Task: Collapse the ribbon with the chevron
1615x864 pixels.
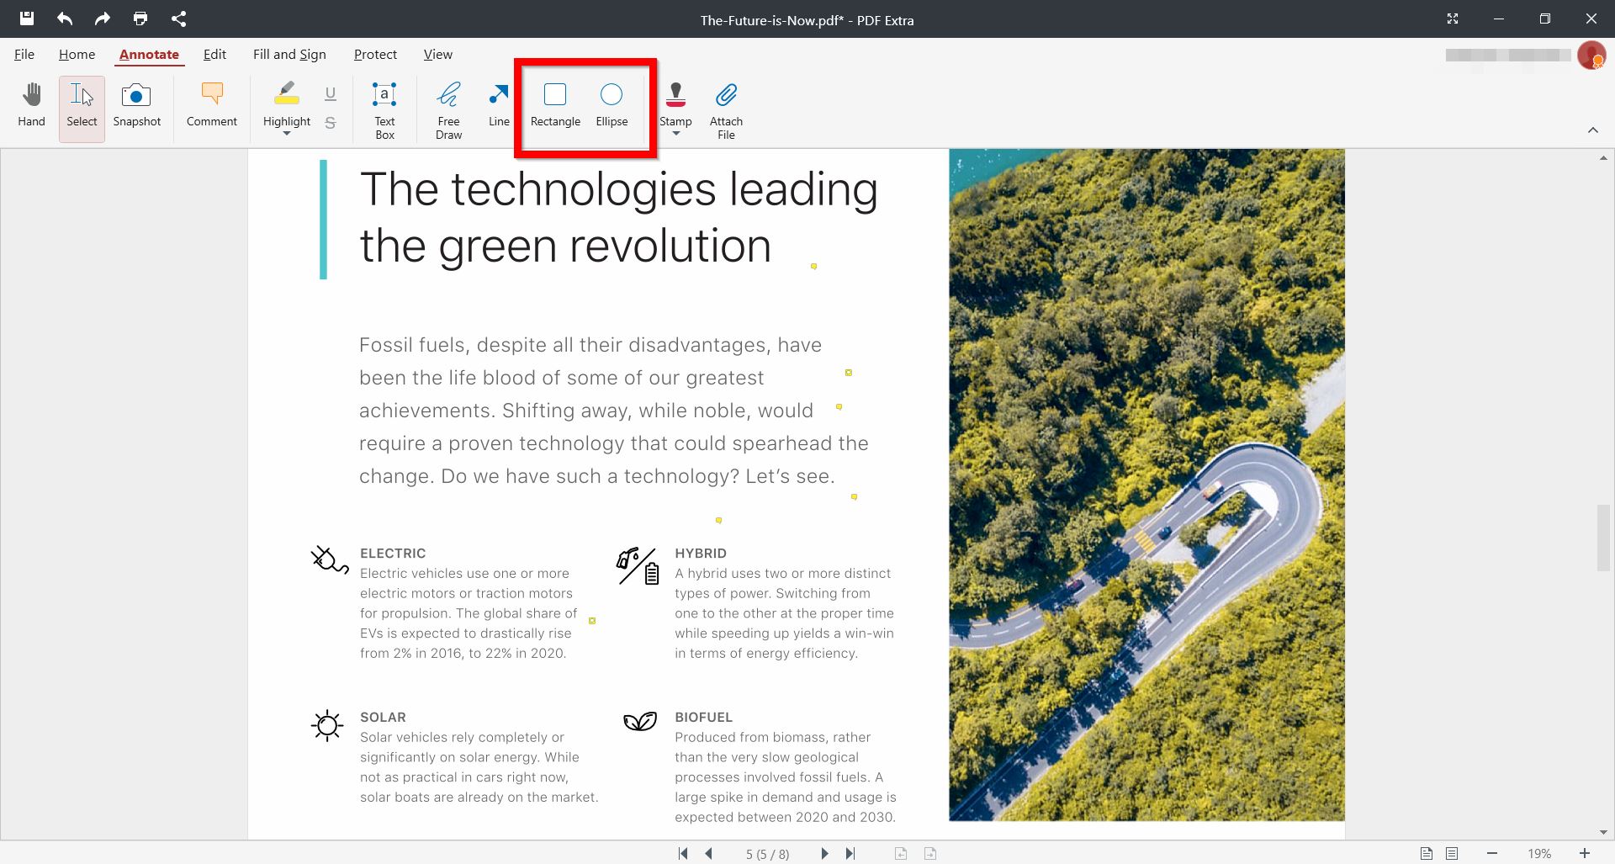Action: point(1594,130)
